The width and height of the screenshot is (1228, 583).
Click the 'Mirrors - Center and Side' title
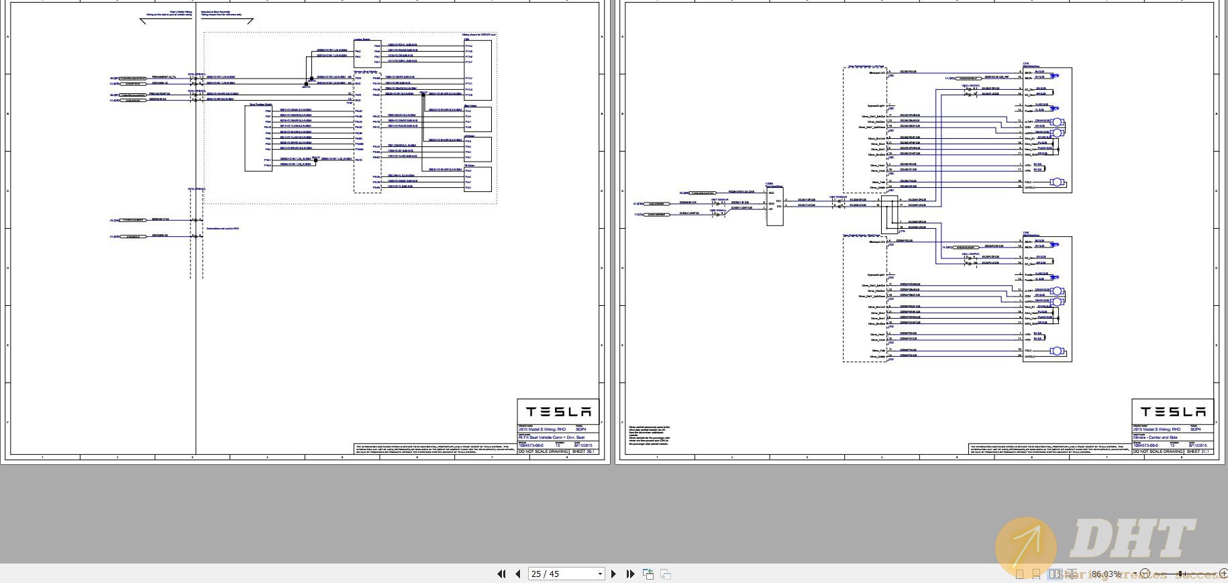tap(1156, 437)
